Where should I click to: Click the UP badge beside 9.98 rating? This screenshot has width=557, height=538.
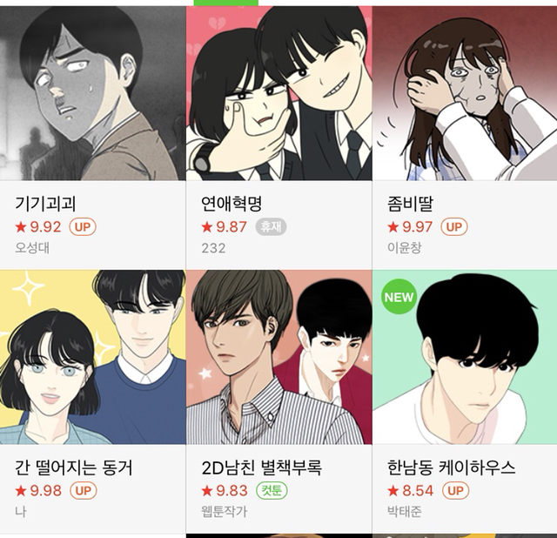click(x=84, y=491)
